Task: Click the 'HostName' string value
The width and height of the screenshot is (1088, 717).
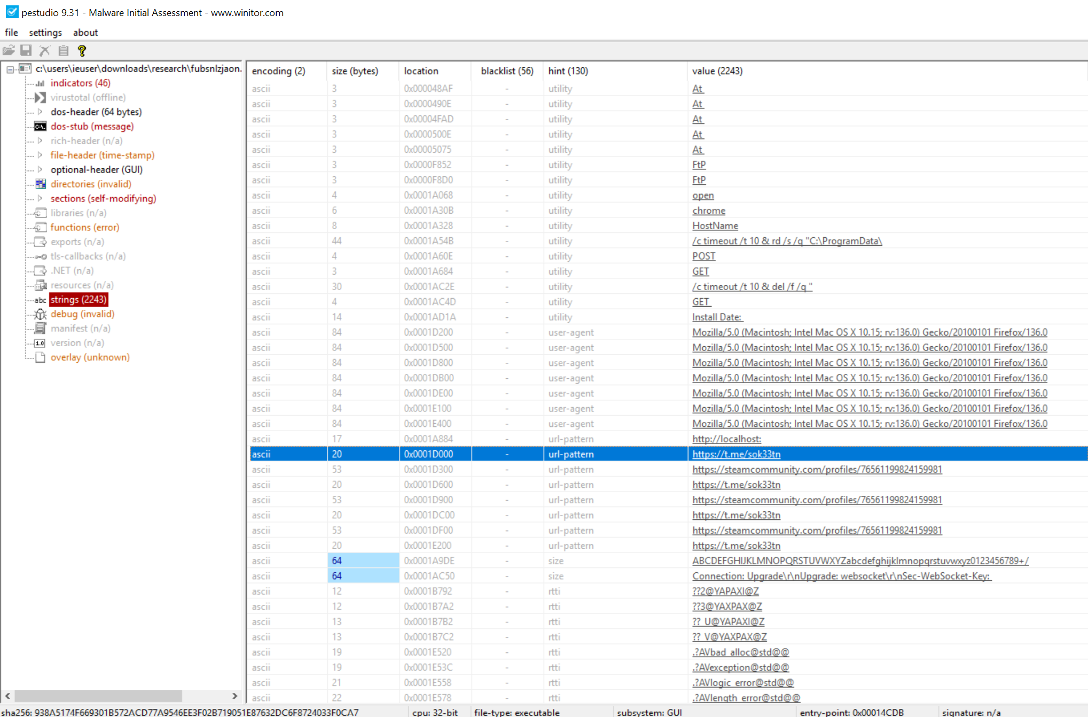Action: click(x=715, y=226)
